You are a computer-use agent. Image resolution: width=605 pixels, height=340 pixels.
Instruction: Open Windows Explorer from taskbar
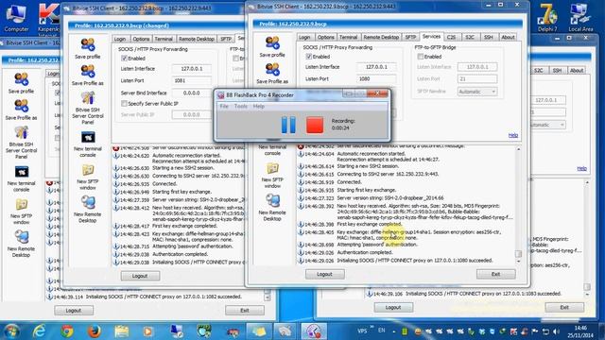click(x=122, y=331)
